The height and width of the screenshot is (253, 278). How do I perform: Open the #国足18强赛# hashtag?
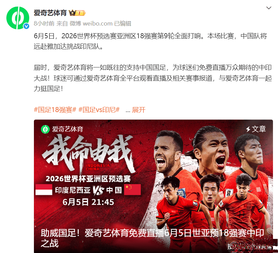coord(55,110)
